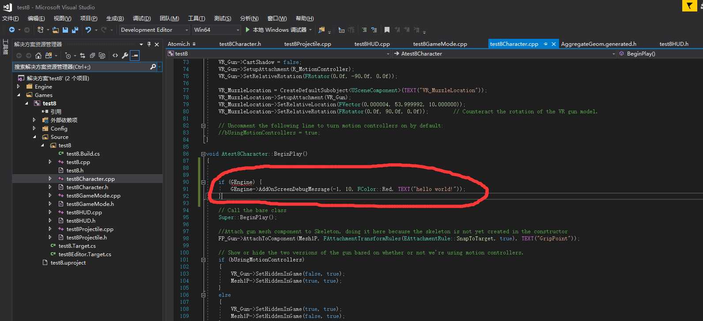This screenshot has width=703, height=321.
Task: Expand the test8HUD.cpp node
Action: point(50,212)
